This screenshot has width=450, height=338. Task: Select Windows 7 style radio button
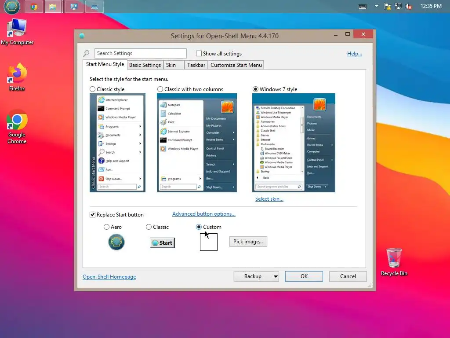click(255, 89)
